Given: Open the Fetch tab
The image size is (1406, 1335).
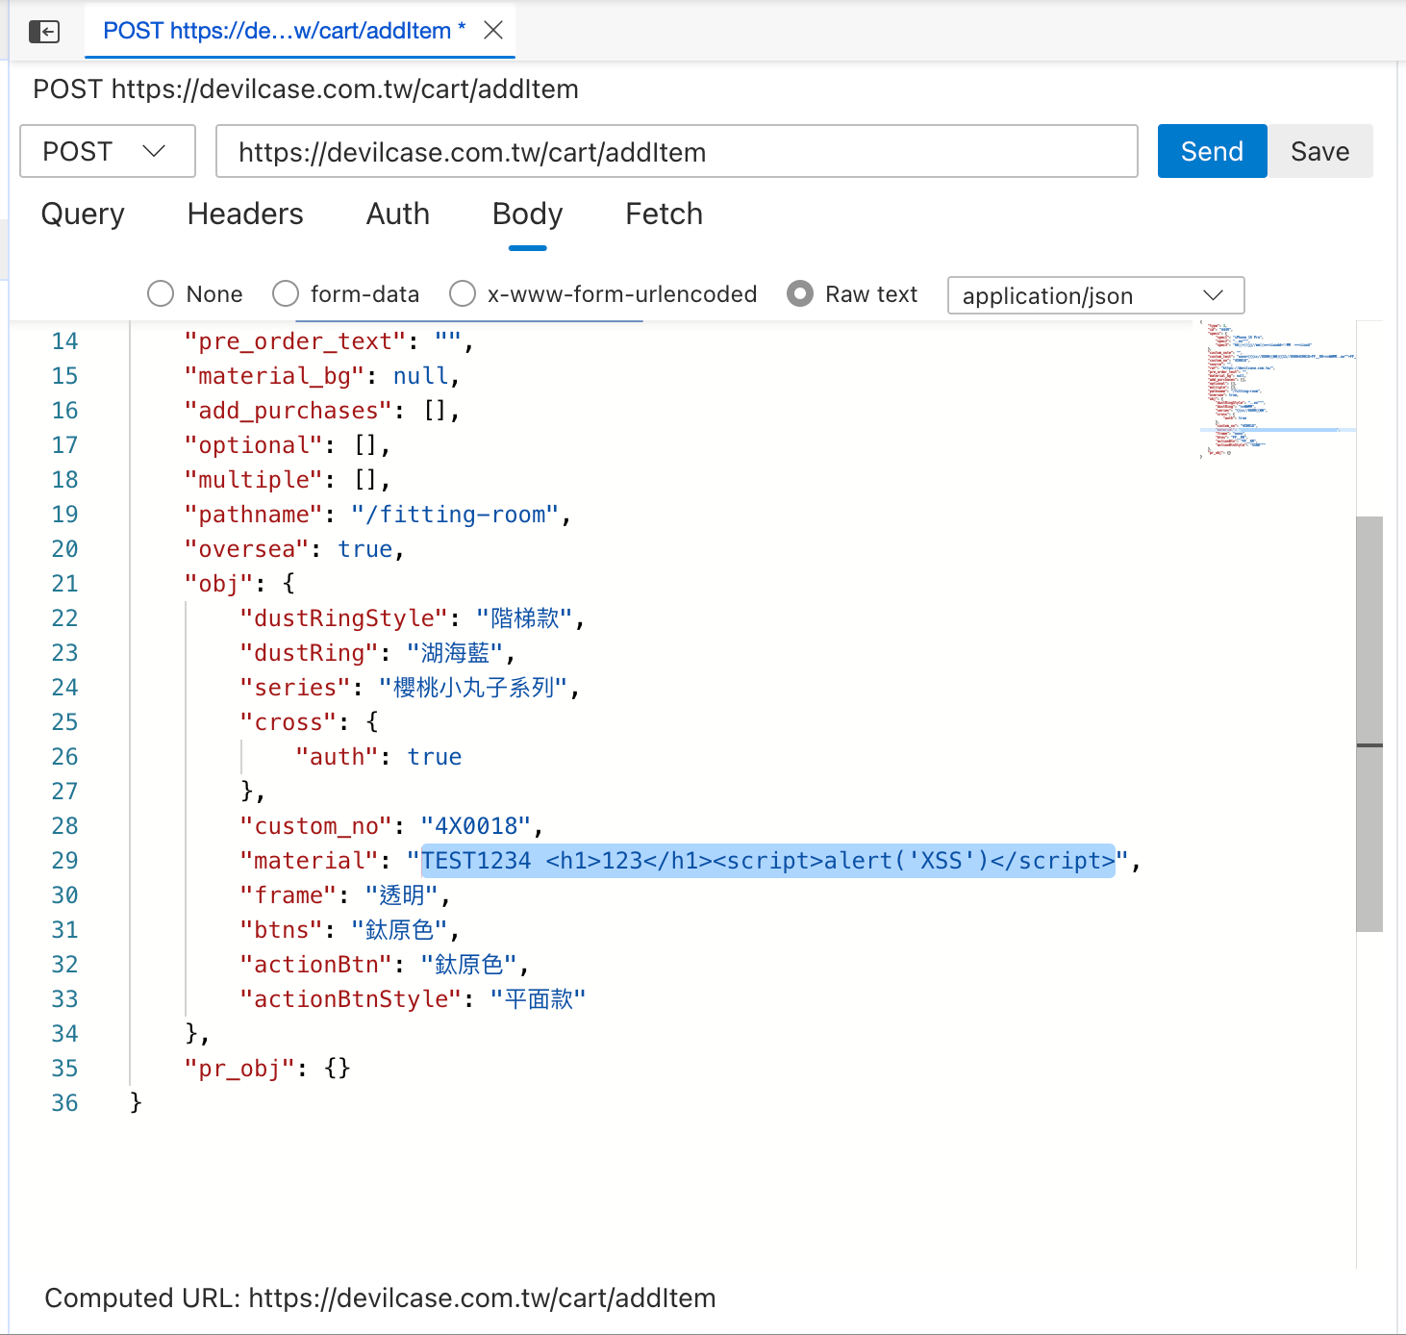Looking at the screenshot, I should [664, 214].
